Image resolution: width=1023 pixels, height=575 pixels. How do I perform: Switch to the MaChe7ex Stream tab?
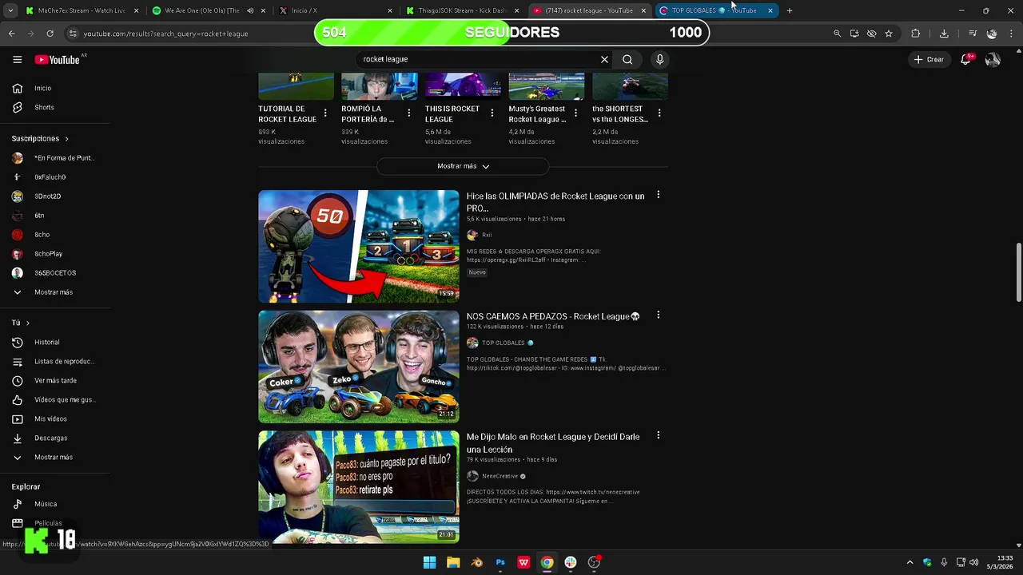(82, 10)
